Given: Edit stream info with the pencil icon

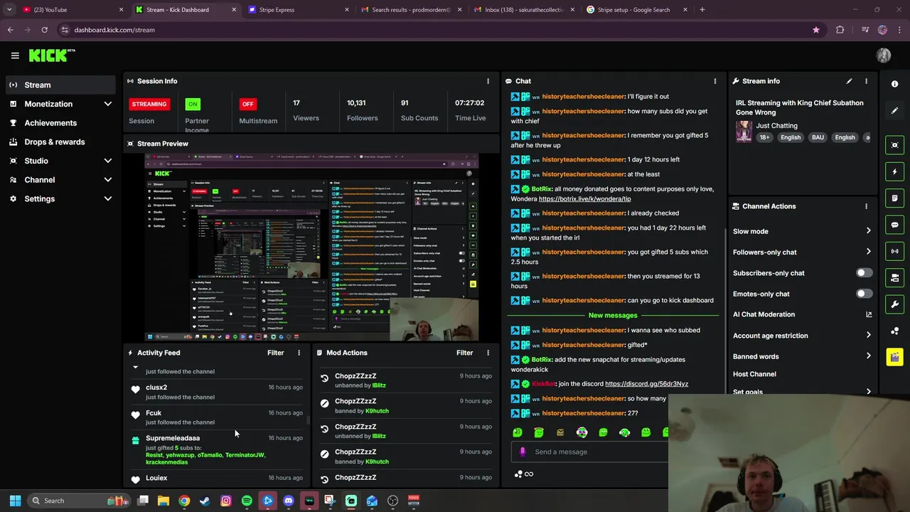Looking at the screenshot, I should click(x=849, y=81).
